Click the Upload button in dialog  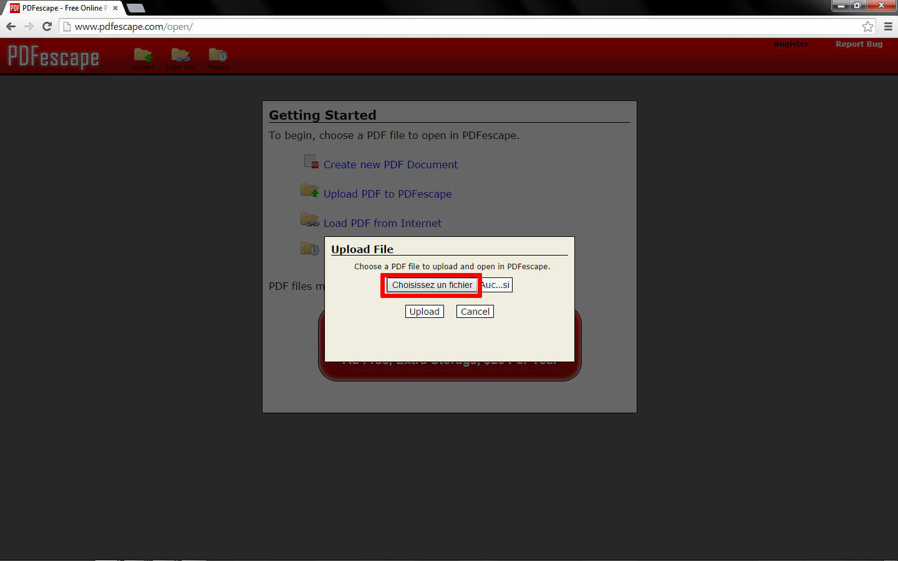click(425, 312)
